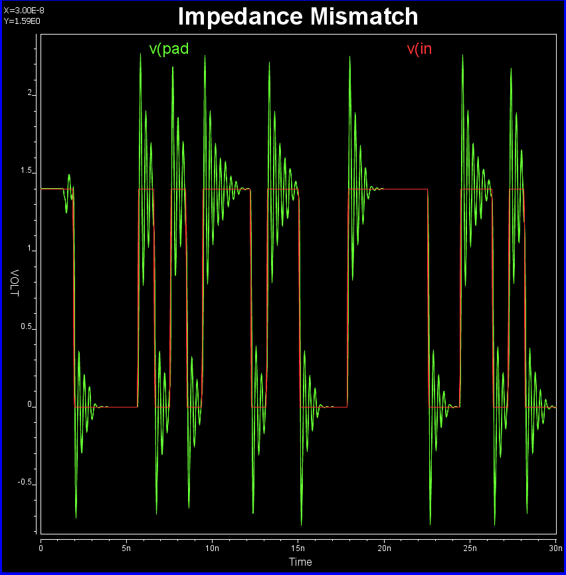
Task: Click the Y=1.59E0 cursor readout
Action: coord(21,21)
